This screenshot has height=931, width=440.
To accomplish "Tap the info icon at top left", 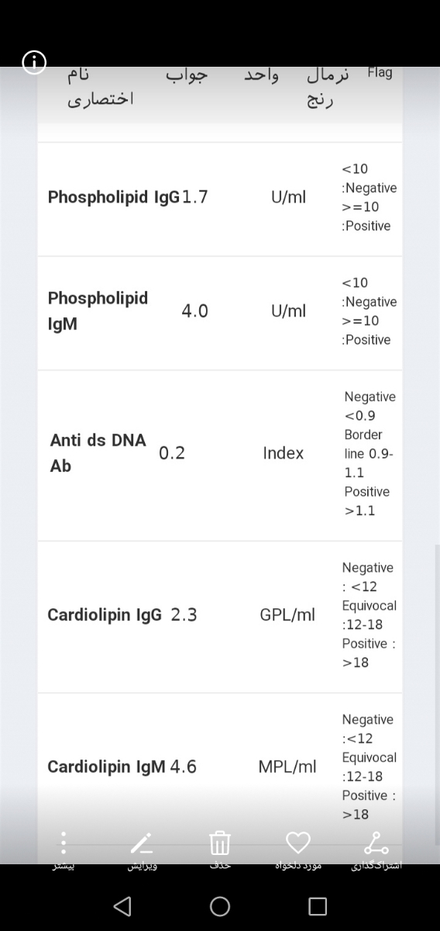I will [x=34, y=64].
